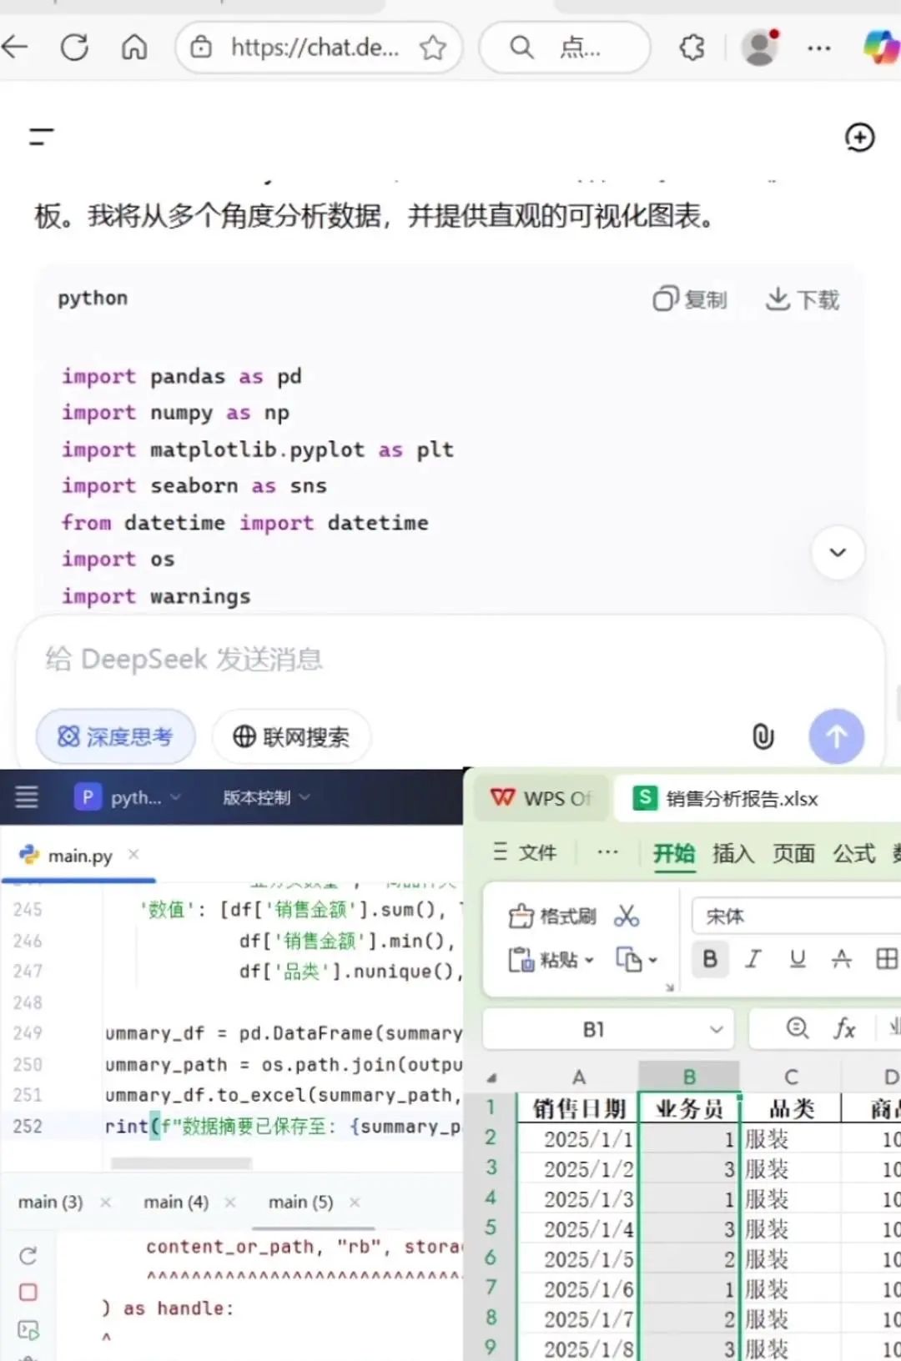Expand the 粘贴 paste options dropdown
This screenshot has width=901, height=1361.
pos(589,960)
